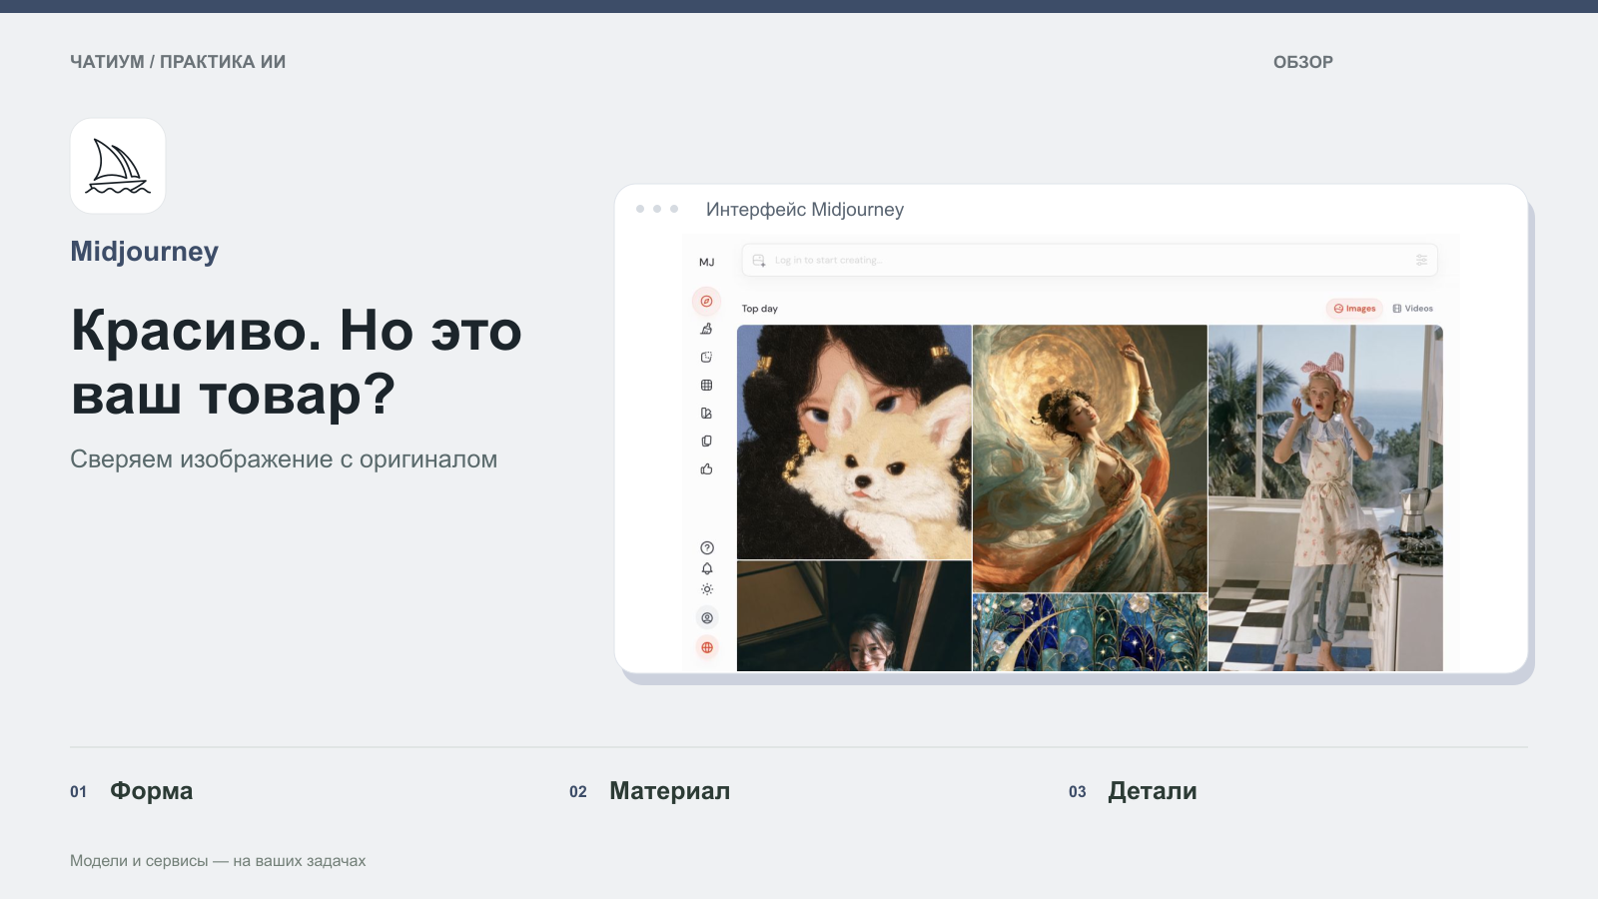Click the add-image icon in prompt bar

coord(759,260)
